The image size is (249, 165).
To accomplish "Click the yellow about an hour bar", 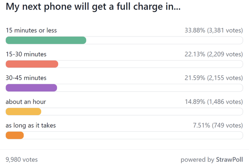I will (x=23, y=112).
